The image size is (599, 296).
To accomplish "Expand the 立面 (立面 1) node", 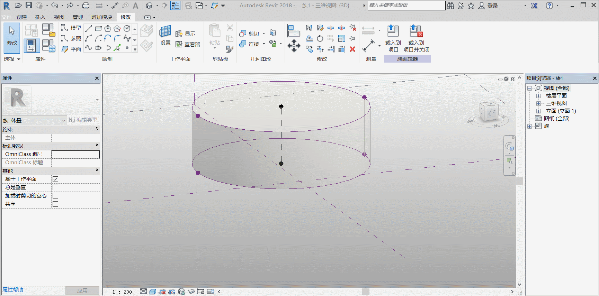I will pos(538,111).
